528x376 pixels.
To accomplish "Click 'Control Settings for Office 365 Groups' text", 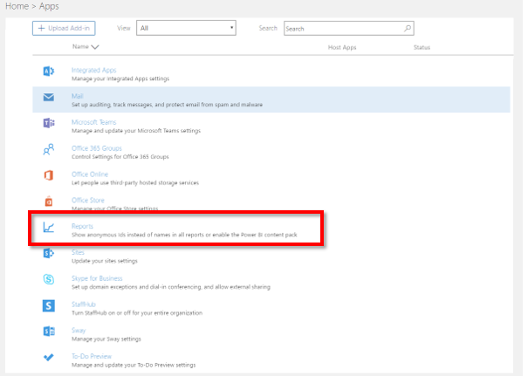I will (120, 157).
